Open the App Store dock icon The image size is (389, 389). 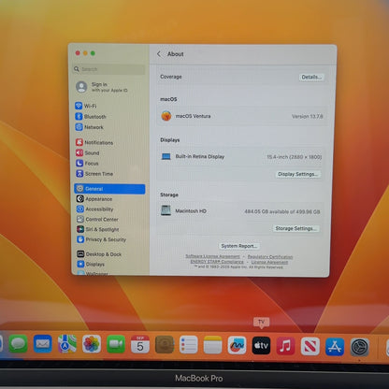point(335,347)
